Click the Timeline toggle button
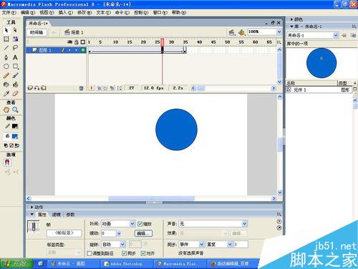The width and height of the screenshot is (358, 269). point(37,32)
